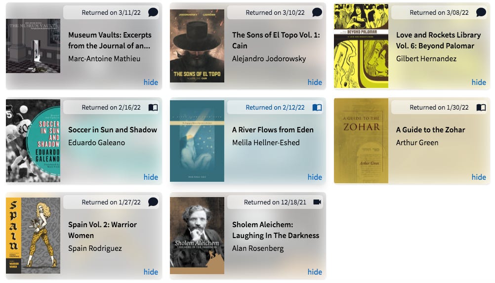Click speech bubble icon on Sons of El Topo
The height and width of the screenshot is (283, 495).
pyautogui.click(x=317, y=12)
